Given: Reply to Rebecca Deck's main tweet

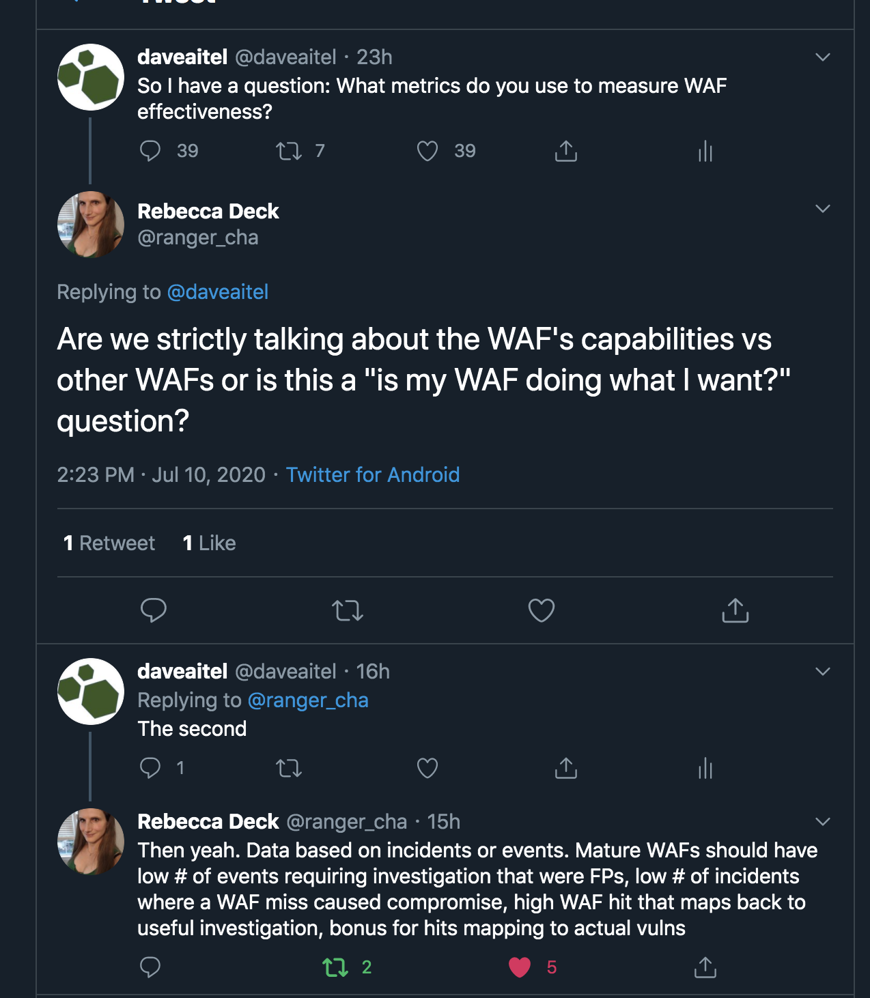Looking at the screenshot, I should pyautogui.click(x=154, y=610).
